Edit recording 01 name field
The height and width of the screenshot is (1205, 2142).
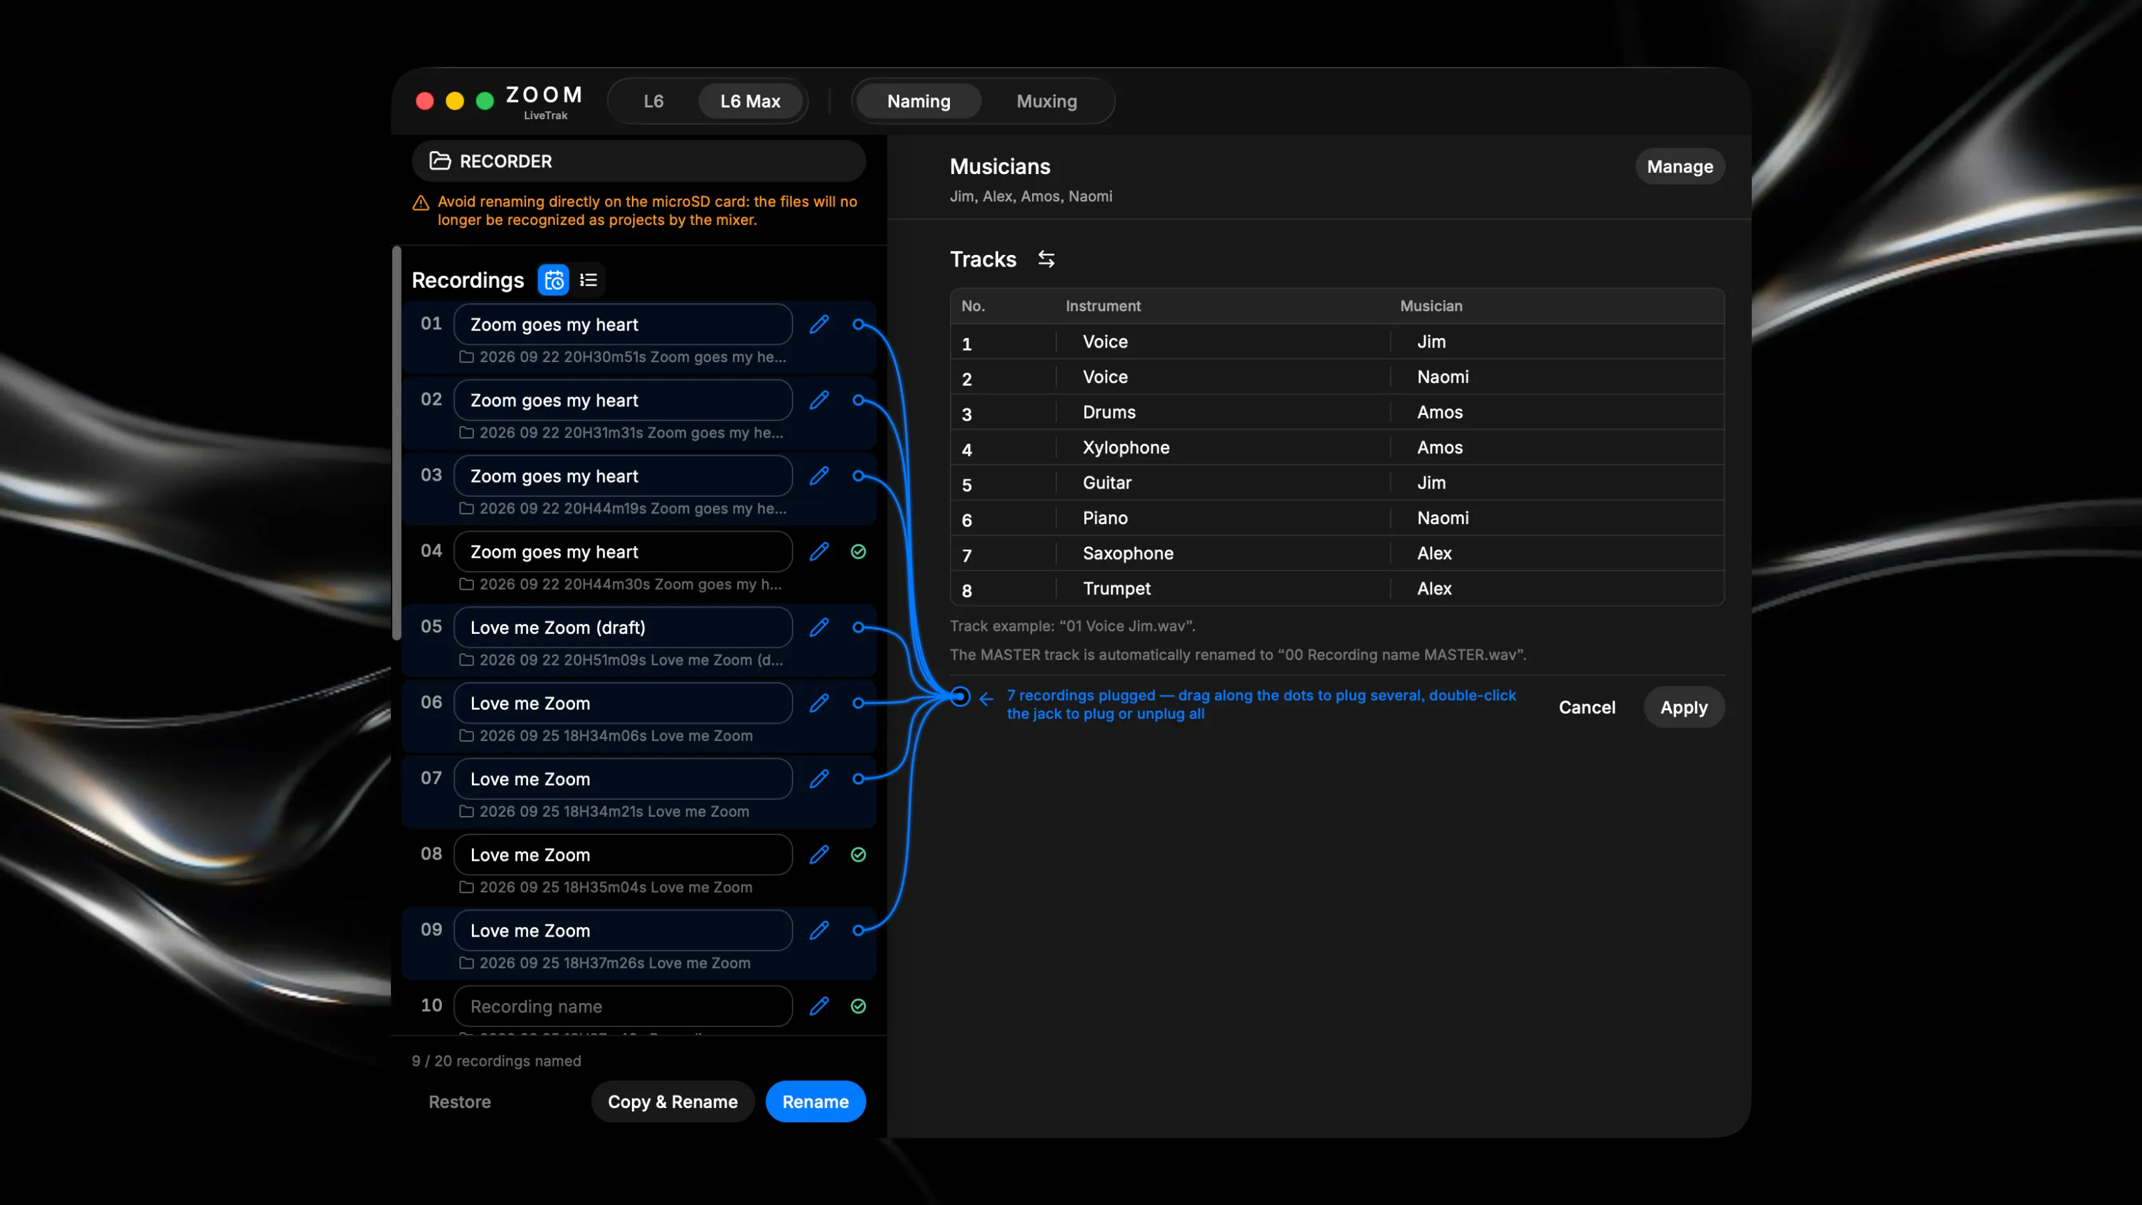click(x=623, y=324)
